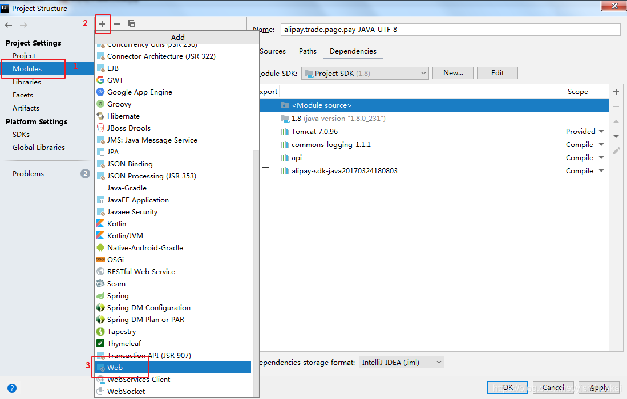Click the New... SDK button

click(x=453, y=73)
